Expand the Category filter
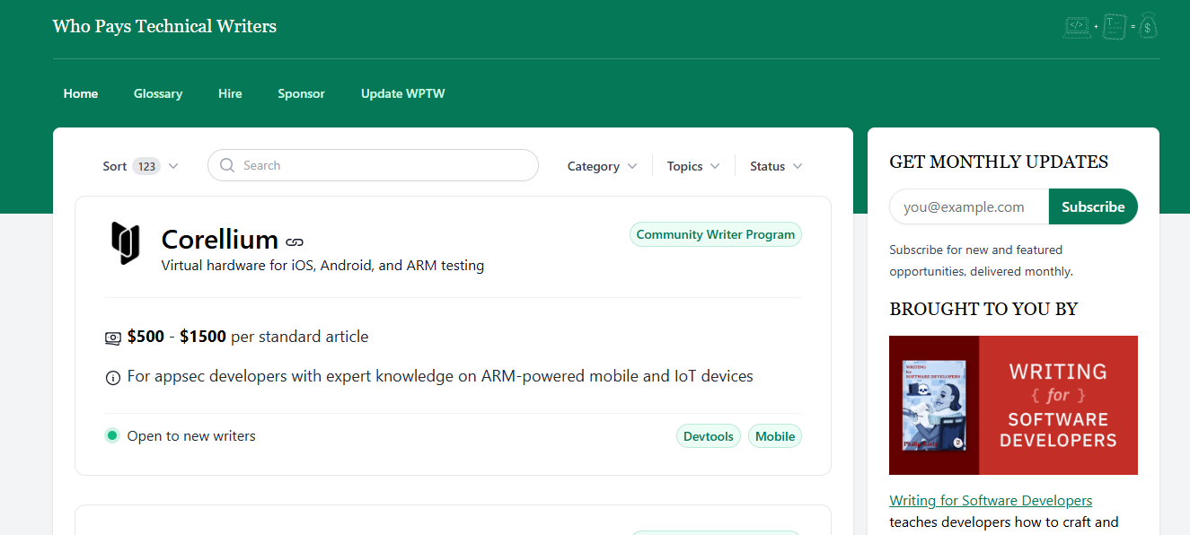 (603, 166)
